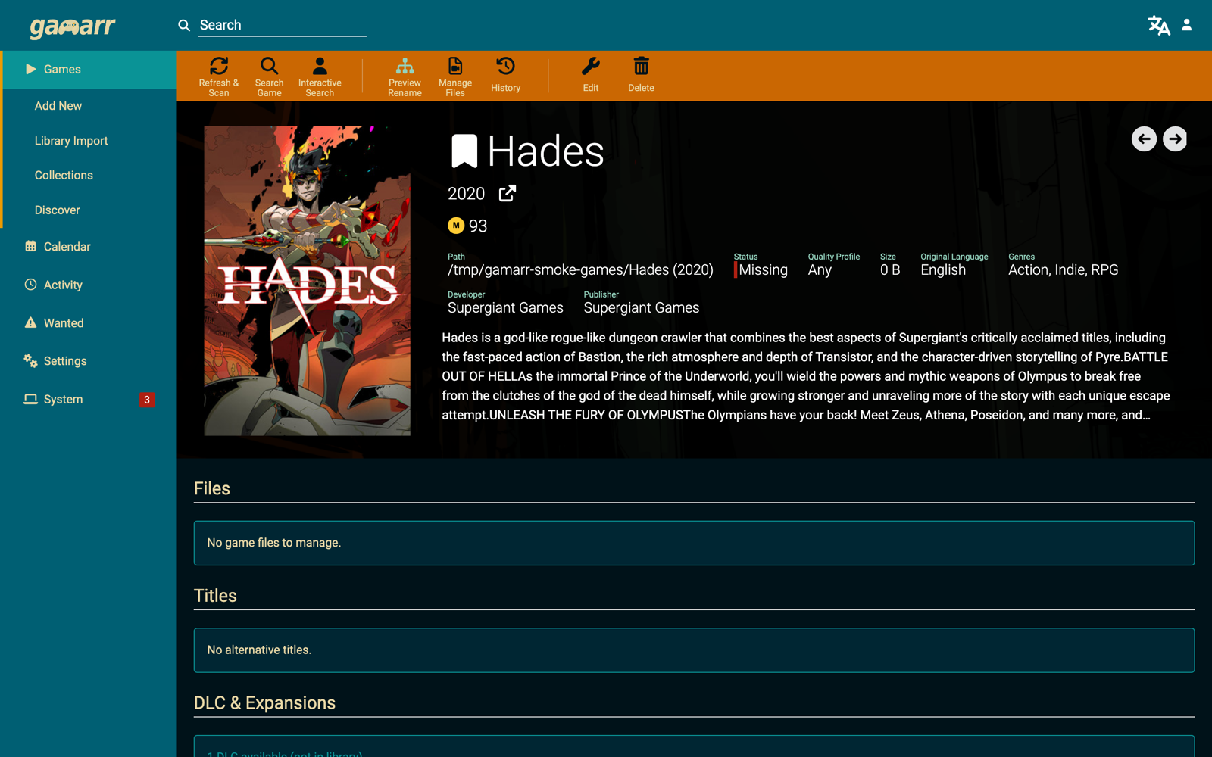Click the Hades overview description text
This screenshot has width=1212, height=757.
tap(807, 376)
